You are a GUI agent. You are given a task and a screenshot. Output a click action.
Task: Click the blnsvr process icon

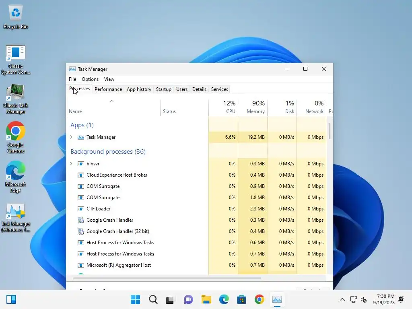click(x=81, y=164)
